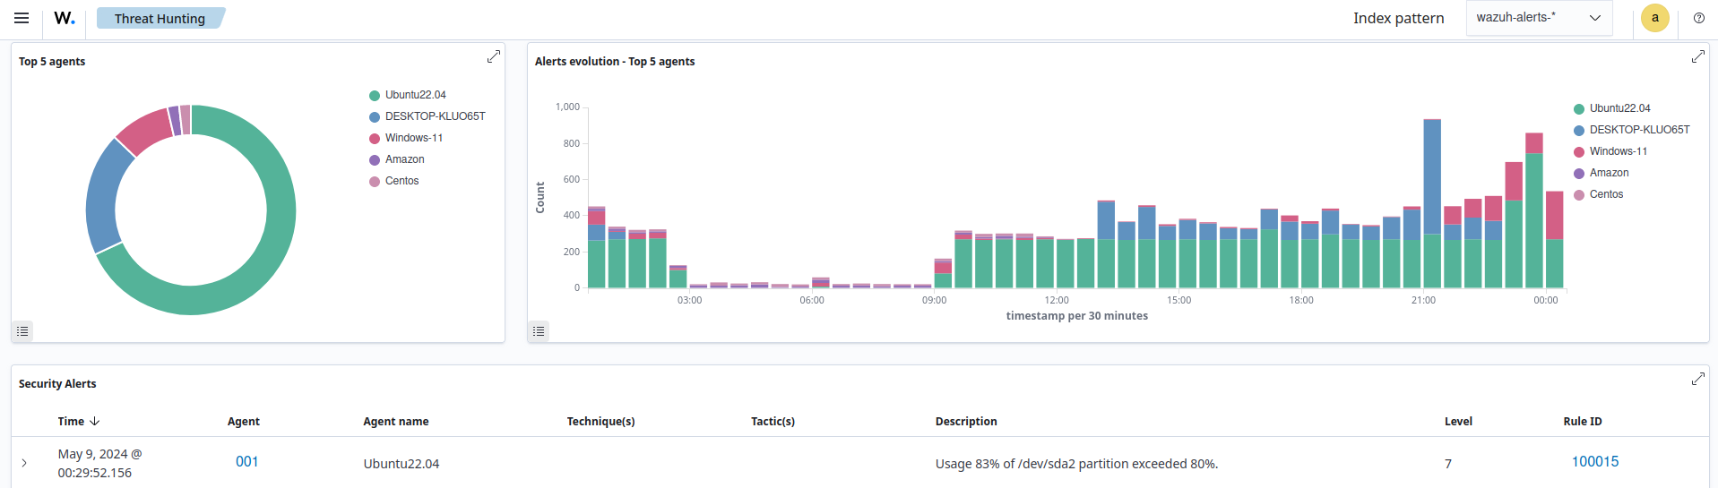Open rule ID 100015 link
Viewport: 1718px width, 488px height.
point(1594,461)
